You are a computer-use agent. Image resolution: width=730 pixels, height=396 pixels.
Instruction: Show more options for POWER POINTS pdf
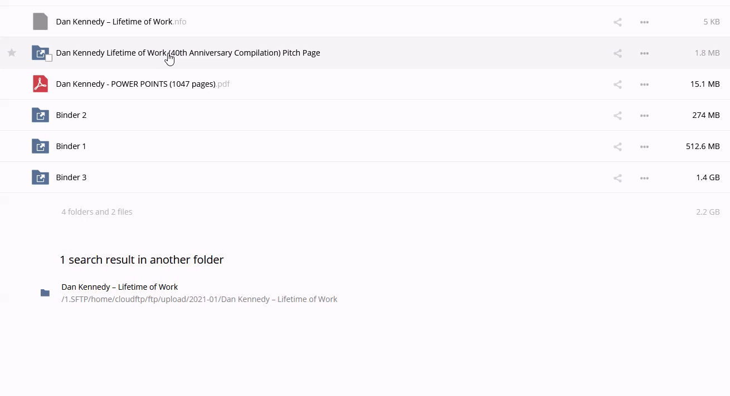click(x=644, y=85)
